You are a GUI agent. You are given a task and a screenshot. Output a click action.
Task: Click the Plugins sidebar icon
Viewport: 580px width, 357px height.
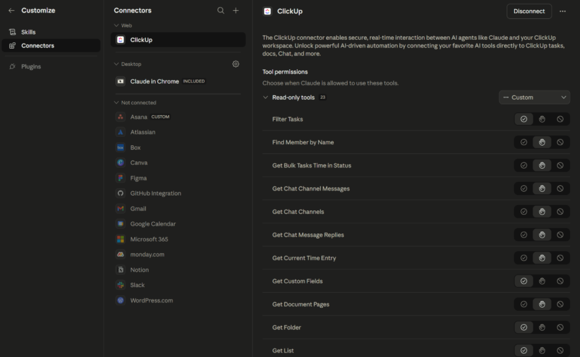[12, 67]
